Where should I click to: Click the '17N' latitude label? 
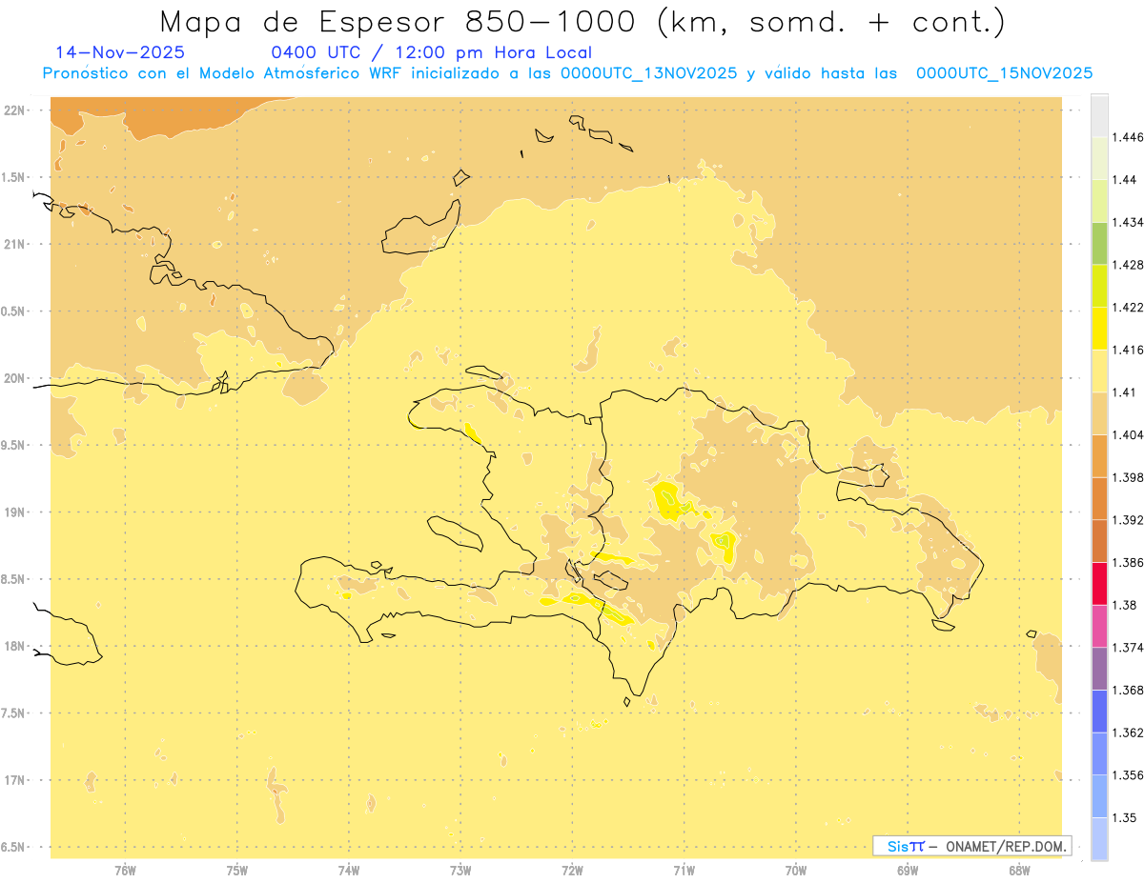point(14,780)
